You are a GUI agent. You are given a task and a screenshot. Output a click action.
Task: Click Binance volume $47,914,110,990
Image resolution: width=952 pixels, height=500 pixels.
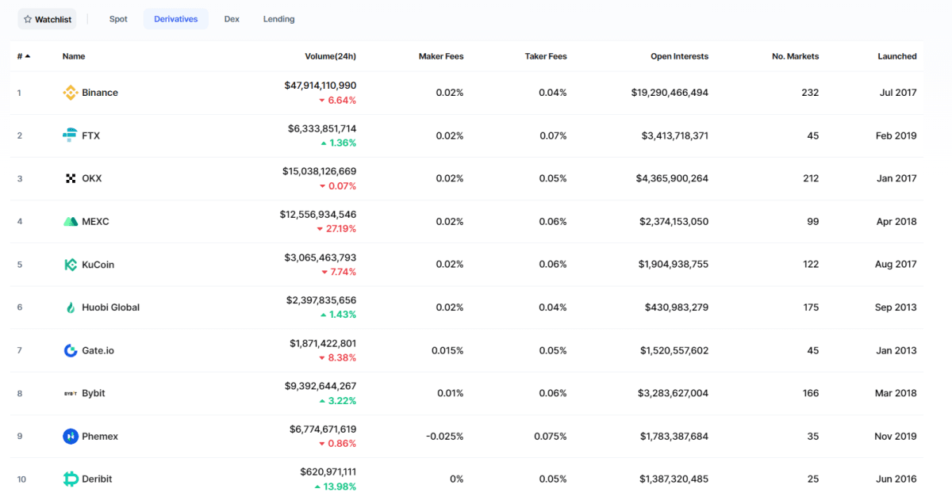click(x=321, y=85)
